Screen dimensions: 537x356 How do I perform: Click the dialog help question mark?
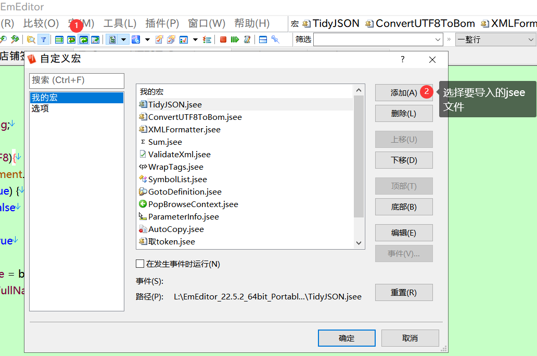tap(402, 60)
